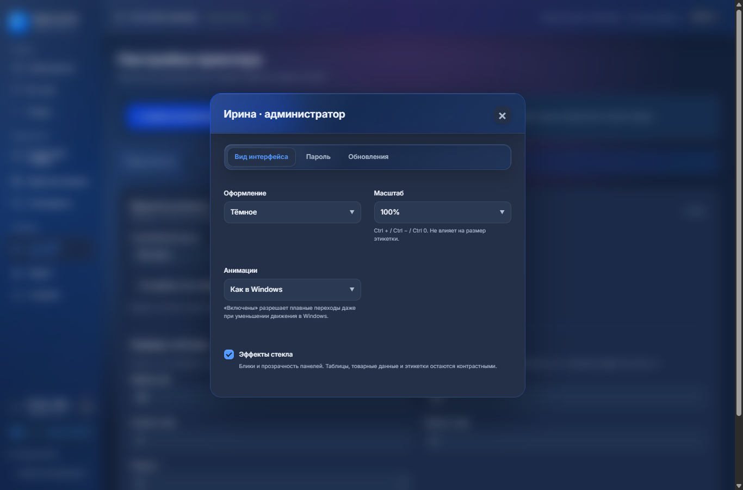Image resolution: width=743 pixels, height=490 pixels.
Task: Click the "Анимации" field label
Action: click(x=240, y=271)
